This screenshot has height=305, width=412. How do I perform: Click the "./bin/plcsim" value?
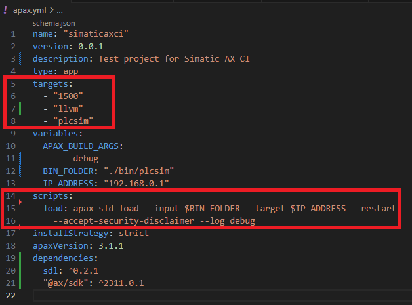(138, 171)
